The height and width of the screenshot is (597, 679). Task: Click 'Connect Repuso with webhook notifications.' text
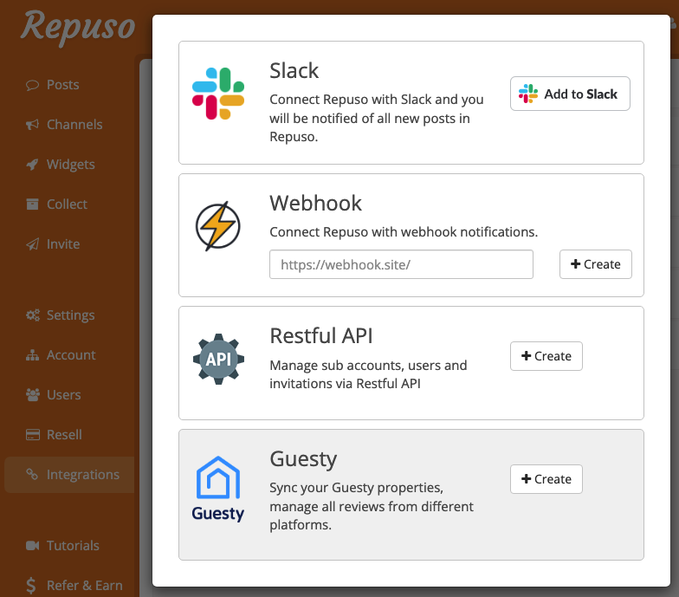tap(404, 232)
